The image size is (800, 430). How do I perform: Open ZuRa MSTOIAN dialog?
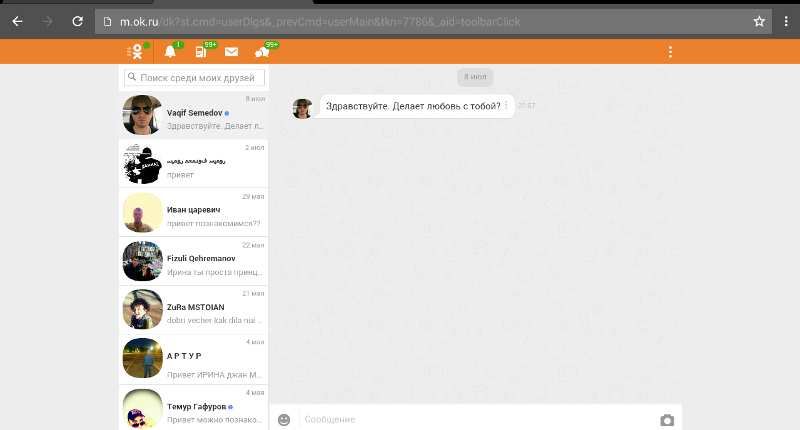point(194,310)
